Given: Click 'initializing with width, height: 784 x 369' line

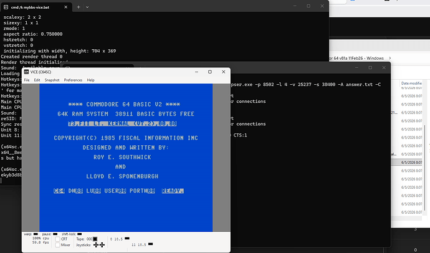Looking at the screenshot, I should point(59,51).
